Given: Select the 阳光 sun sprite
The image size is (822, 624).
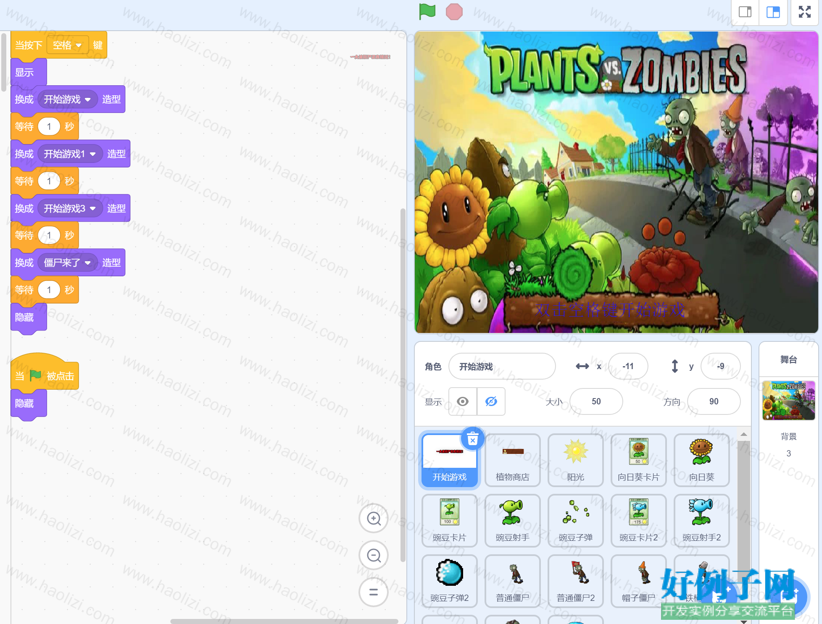Looking at the screenshot, I should click(x=576, y=461).
